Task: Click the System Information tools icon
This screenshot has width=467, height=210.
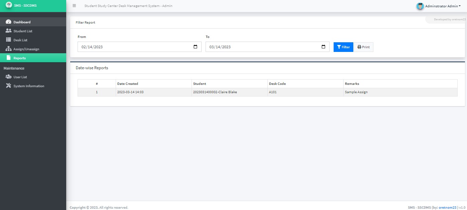Action: (9, 86)
